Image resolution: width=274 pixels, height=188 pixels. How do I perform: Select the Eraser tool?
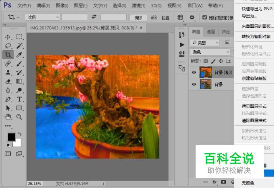tap(8, 82)
